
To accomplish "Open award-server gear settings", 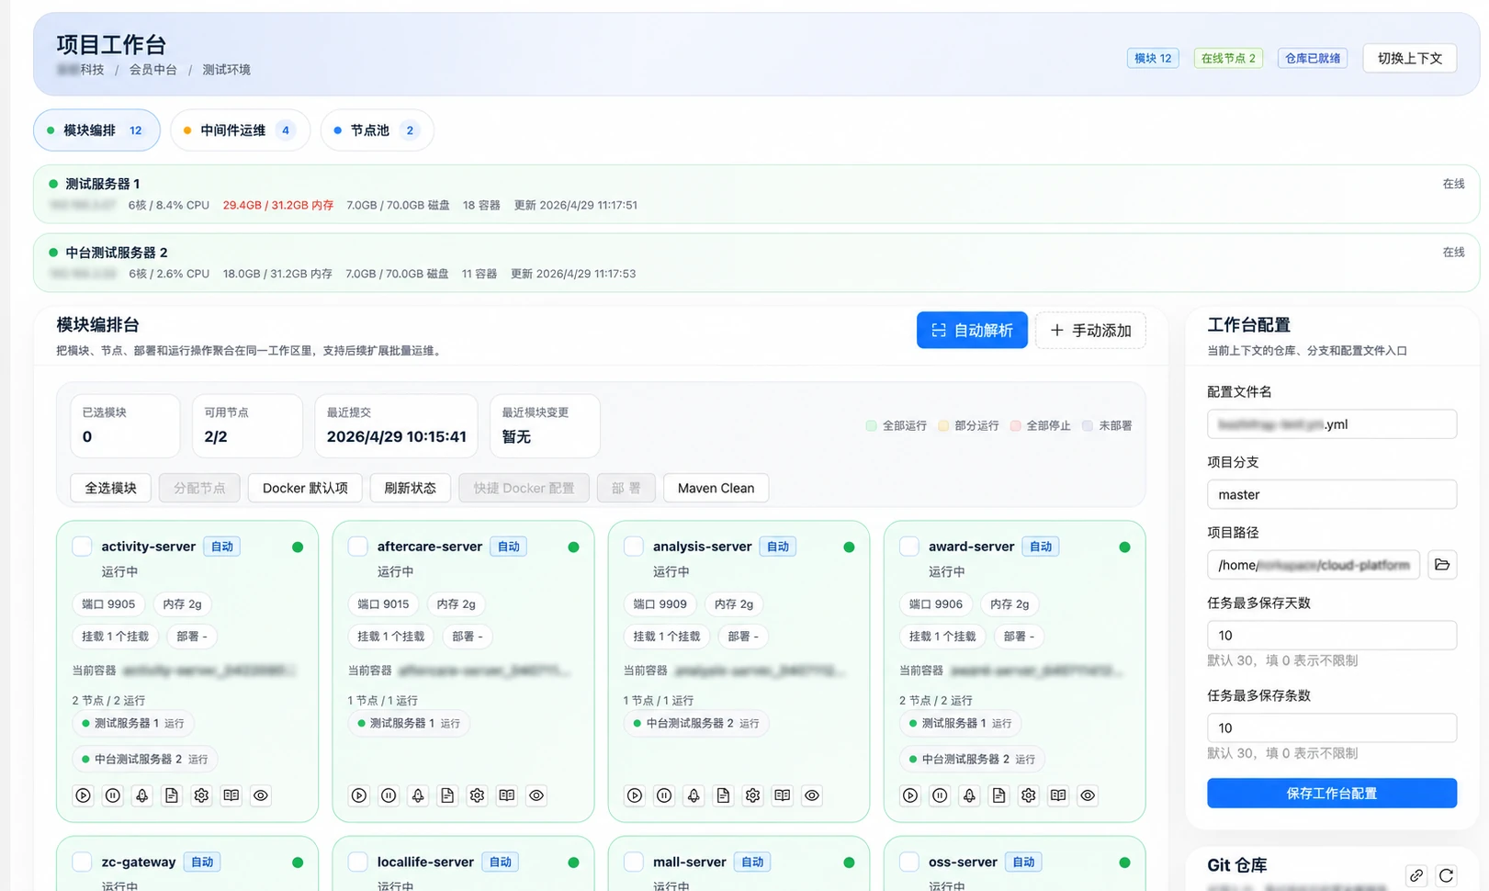I will pos(1029,795).
